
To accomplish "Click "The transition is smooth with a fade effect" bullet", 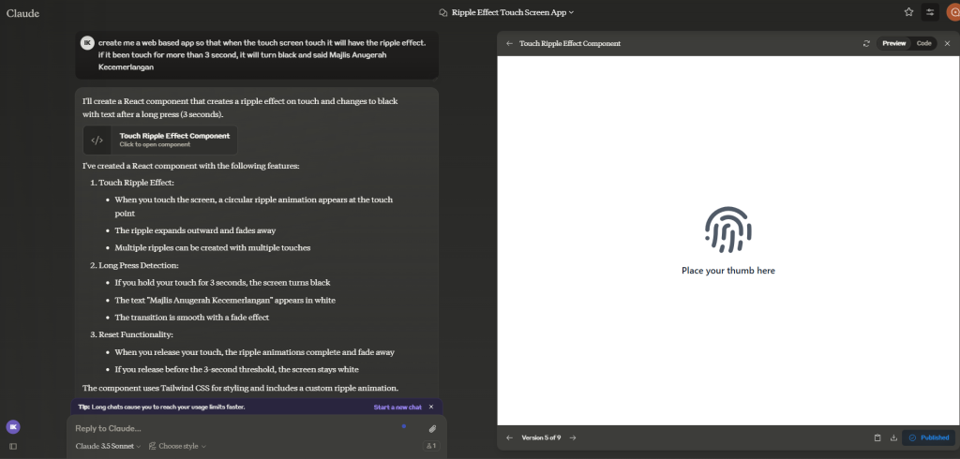I will 191,318.
